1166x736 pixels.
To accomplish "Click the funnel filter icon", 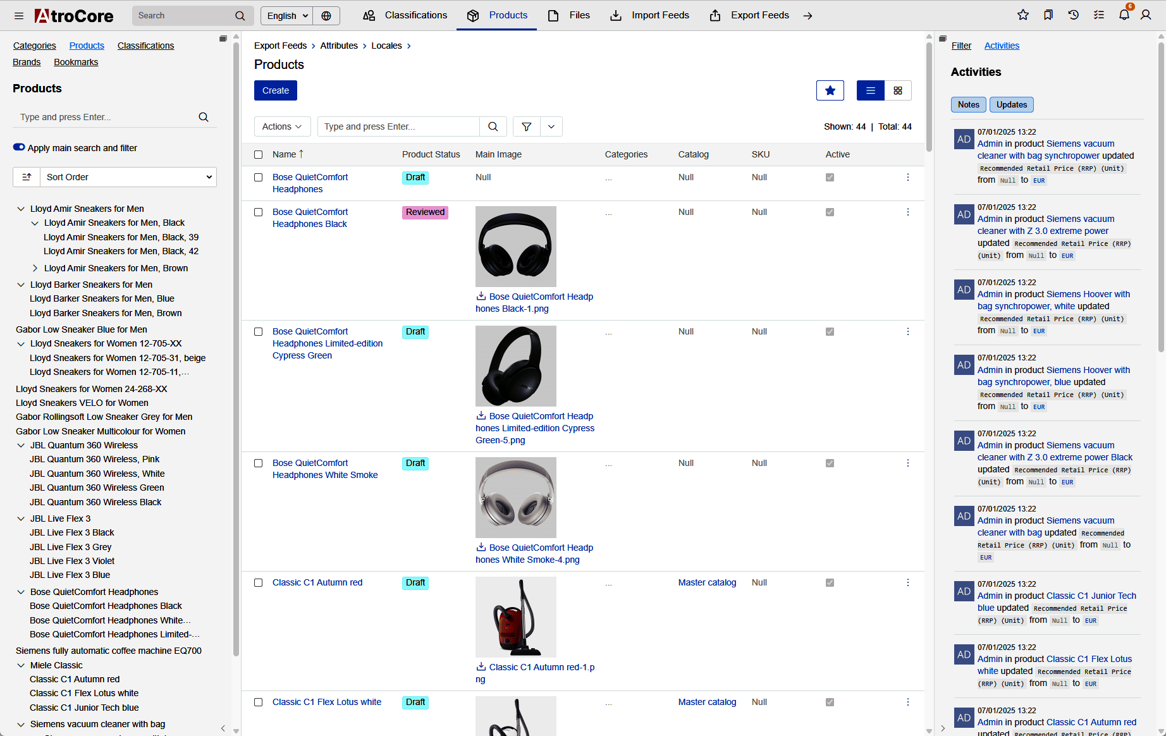I will 526,126.
